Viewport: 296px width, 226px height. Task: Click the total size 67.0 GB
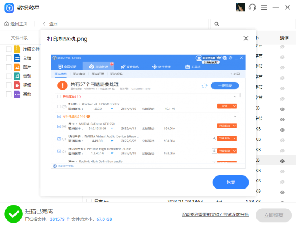[104, 219]
